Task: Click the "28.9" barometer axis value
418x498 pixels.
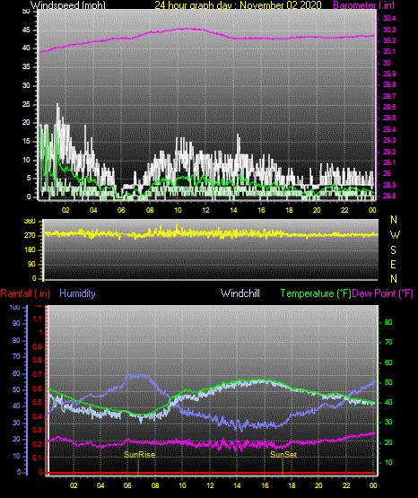Action: (389, 185)
